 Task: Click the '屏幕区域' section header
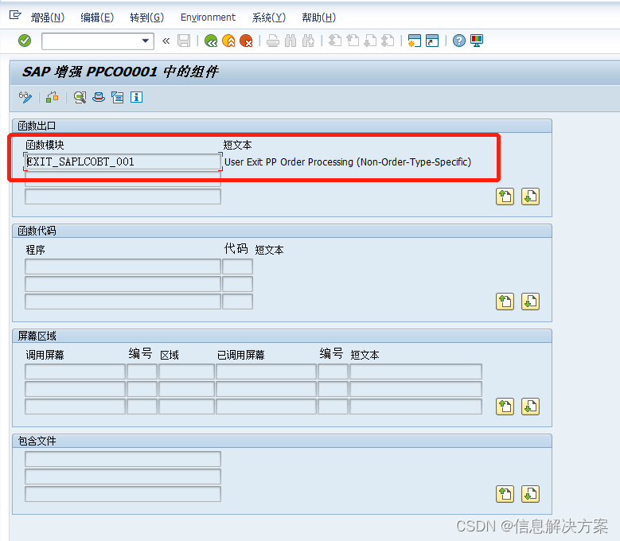[37, 336]
